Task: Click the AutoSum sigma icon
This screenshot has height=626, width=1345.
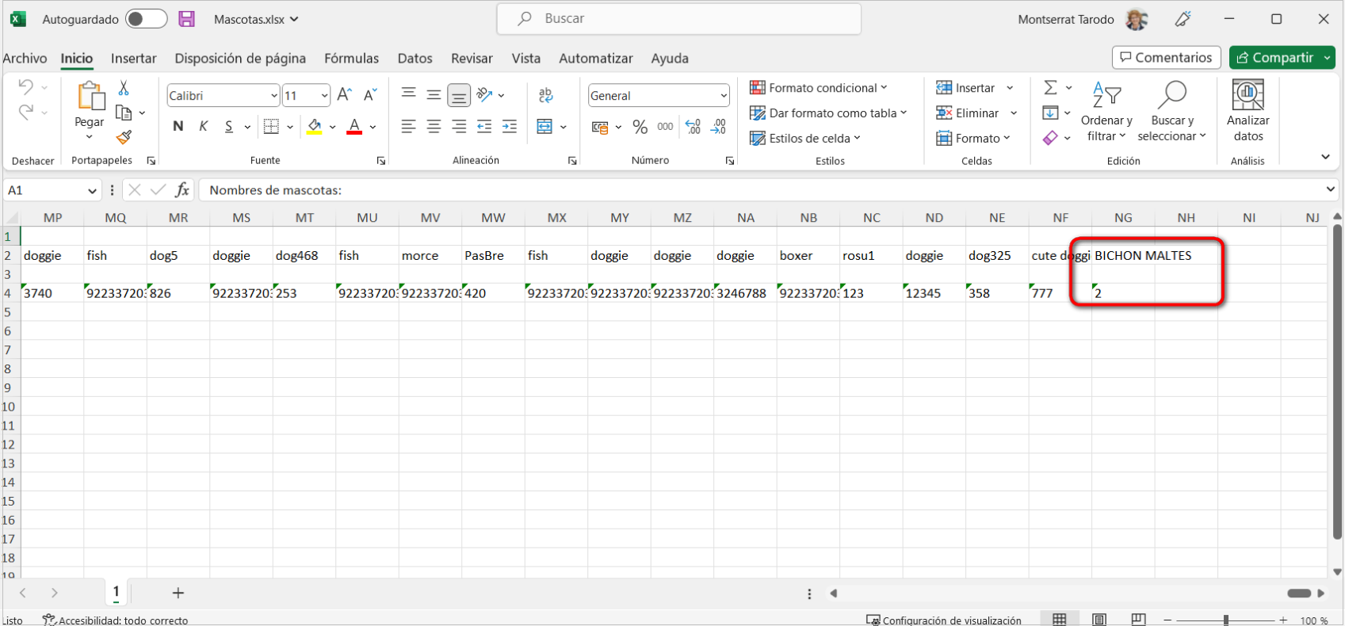Action: (x=1050, y=88)
